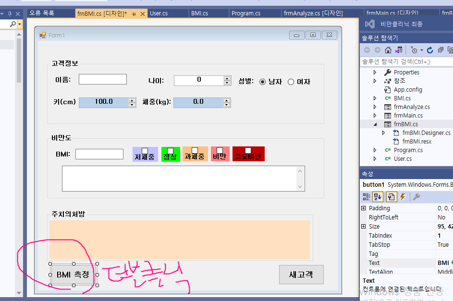Click the property pages wrench icon
The image size is (453, 301).
416,197
